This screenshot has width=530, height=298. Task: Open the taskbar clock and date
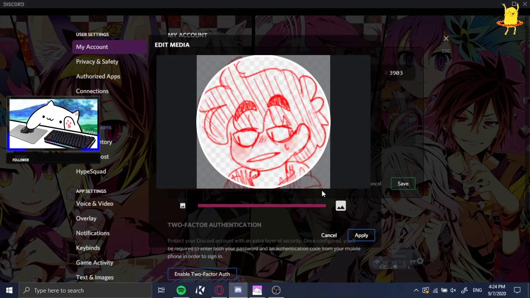497,290
